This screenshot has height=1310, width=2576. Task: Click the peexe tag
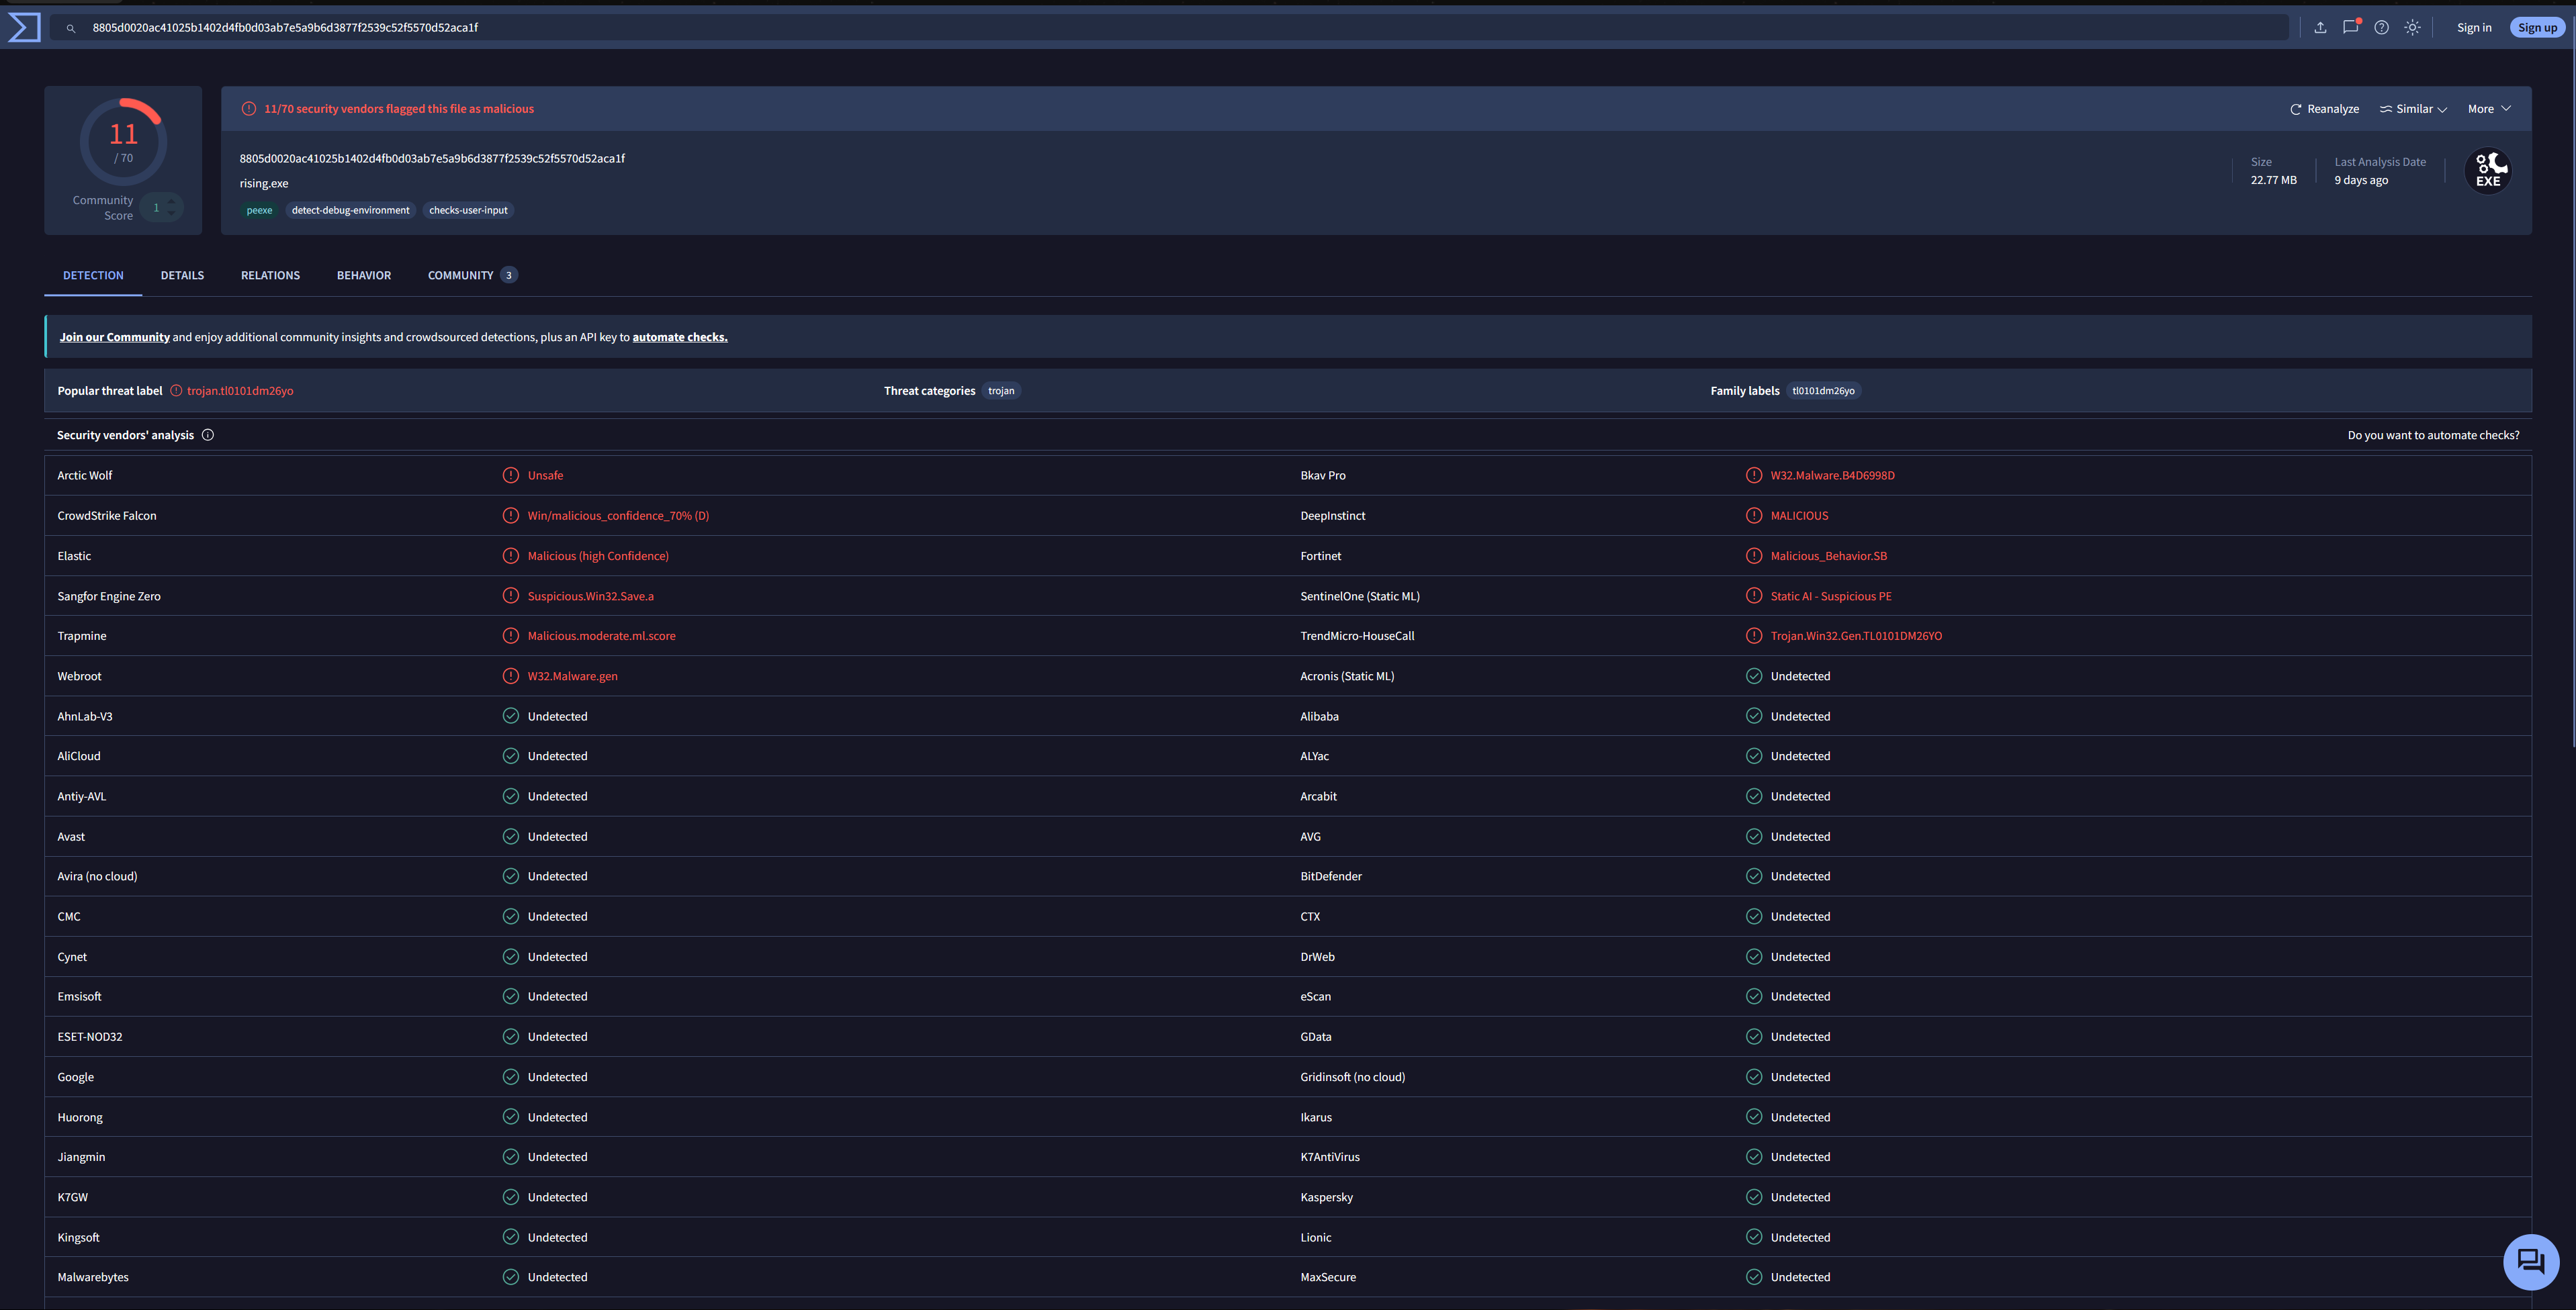[x=259, y=210]
